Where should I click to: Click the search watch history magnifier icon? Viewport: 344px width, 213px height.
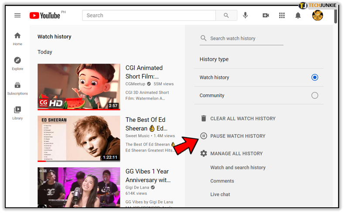pyautogui.click(x=203, y=38)
